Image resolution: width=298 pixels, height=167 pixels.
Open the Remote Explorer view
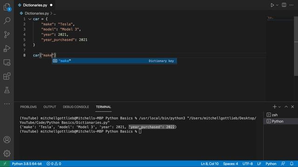(7, 63)
